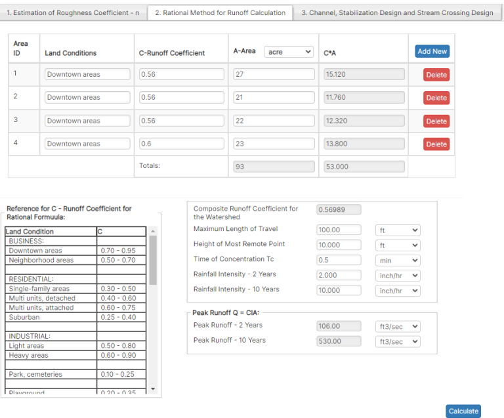
Task: Click Land Conditions field in row 1
Action: click(87, 74)
